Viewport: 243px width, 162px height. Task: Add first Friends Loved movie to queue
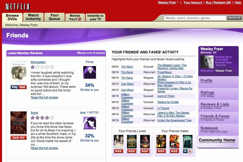pyautogui.click(x=118, y=151)
